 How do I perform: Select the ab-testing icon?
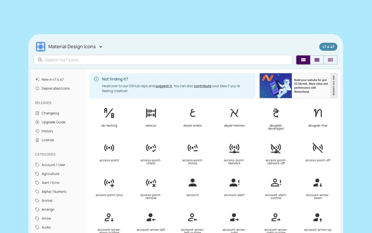[109, 113]
